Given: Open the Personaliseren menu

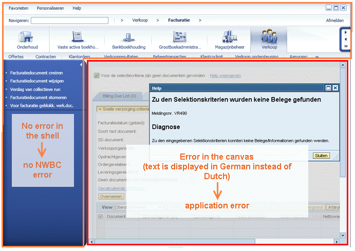Looking at the screenshot, I should click(50, 8).
